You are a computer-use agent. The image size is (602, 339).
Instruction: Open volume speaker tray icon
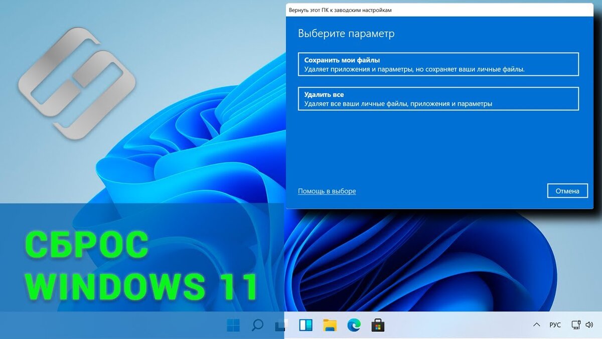coord(589,325)
